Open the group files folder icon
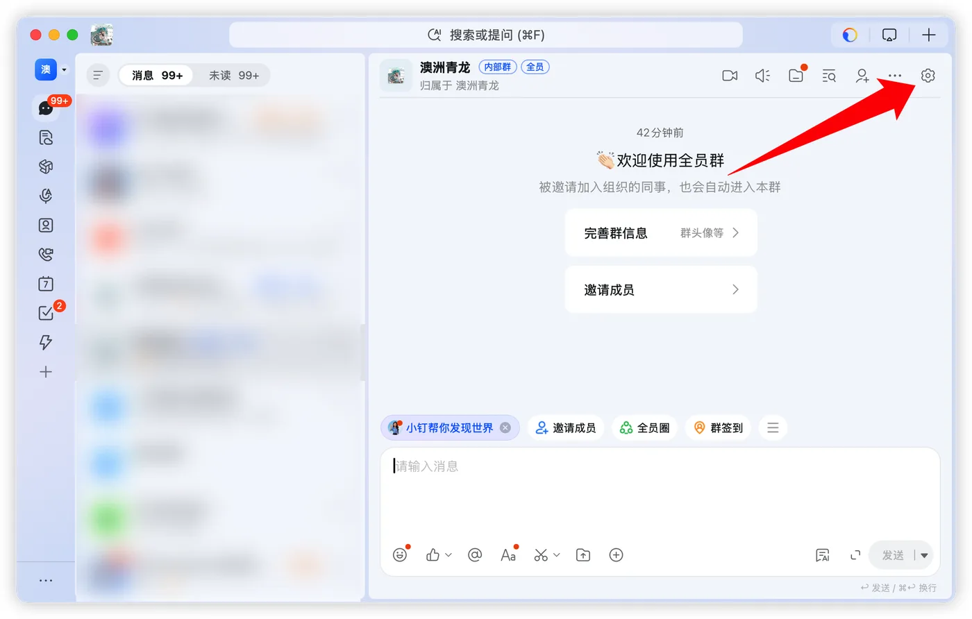The width and height of the screenshot is (972, 619). (796, 76)
